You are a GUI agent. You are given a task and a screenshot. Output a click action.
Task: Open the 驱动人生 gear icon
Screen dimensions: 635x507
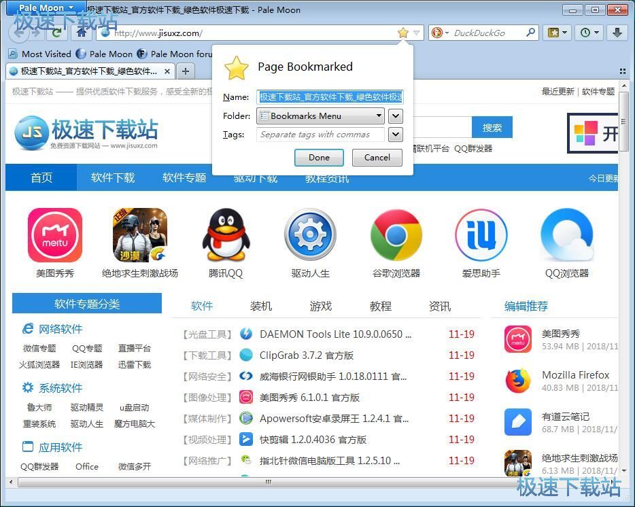pyautogui.click(x=311, y=235)
